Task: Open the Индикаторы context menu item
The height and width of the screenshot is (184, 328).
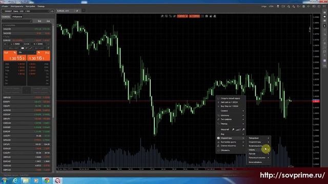Action: (x=231, y=138)
